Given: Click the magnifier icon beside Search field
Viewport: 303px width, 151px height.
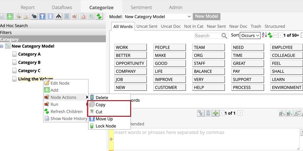Looking at the screenshot, I should click(224, 36).
